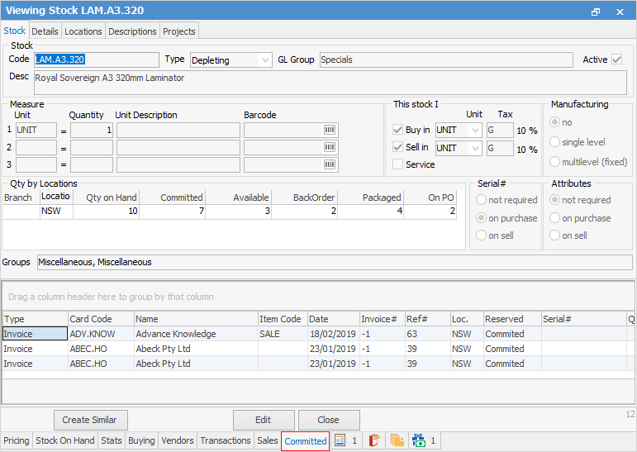Open the red book icon tab
The image size is (637, 452).
pyautogui.click(x=373, y=441)
